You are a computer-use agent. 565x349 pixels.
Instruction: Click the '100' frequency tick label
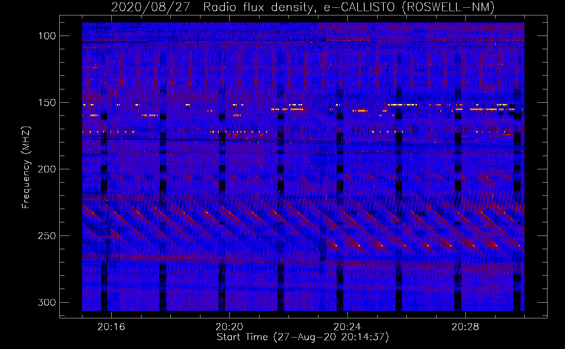click(x=47, y=36)
